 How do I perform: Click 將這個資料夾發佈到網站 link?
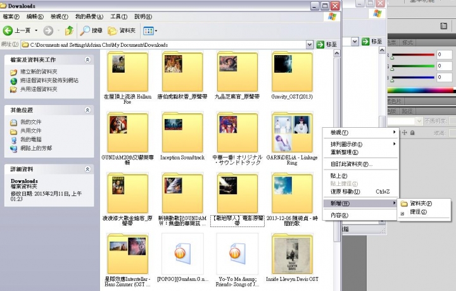pyautogui.click(x=49, y=80)
